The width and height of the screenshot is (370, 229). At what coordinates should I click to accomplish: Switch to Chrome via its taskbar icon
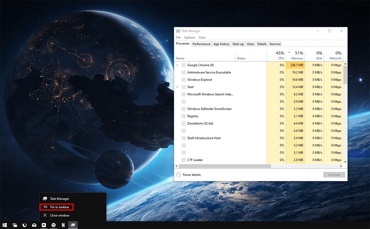[54, 225]
